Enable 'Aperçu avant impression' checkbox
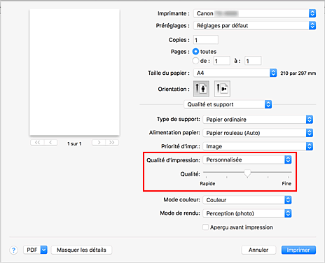 [x=205, y=227]
